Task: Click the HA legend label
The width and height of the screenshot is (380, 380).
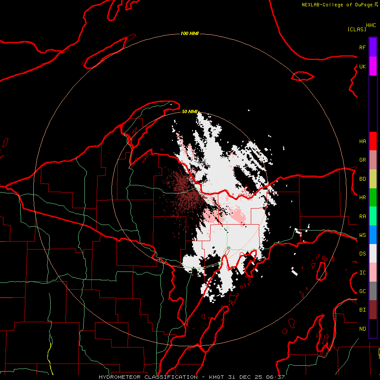Action: [x=362, y=141]
